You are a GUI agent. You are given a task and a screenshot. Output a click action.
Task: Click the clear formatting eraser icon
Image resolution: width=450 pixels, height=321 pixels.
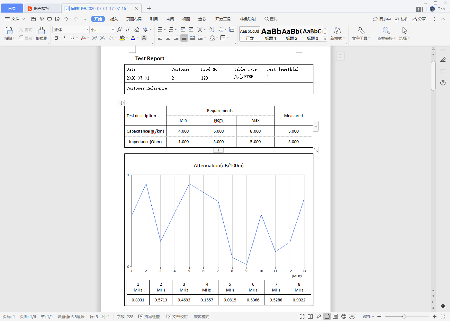coord(137,30)
